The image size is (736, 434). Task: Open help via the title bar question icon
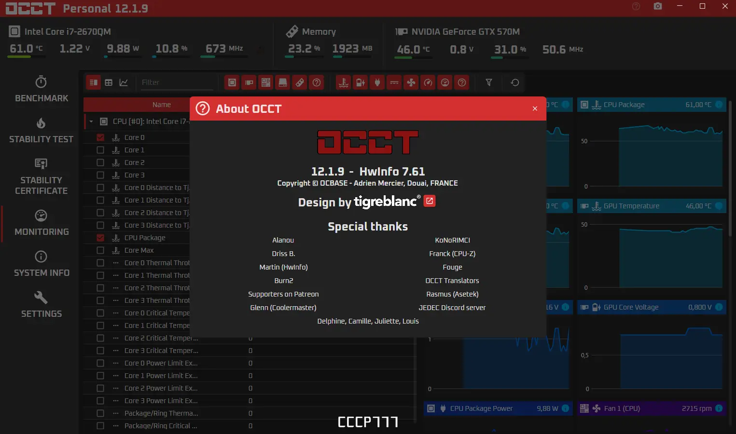click(636, 6)
